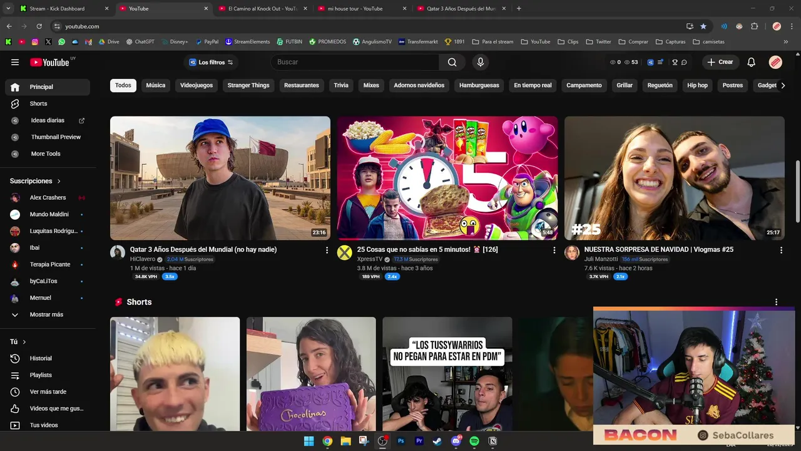Open the Para el stream bookmark folder
This screenshot has width=801, height=451.
[x=493, y=42]
